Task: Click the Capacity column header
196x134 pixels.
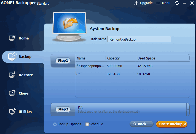Action: (121, 58)
